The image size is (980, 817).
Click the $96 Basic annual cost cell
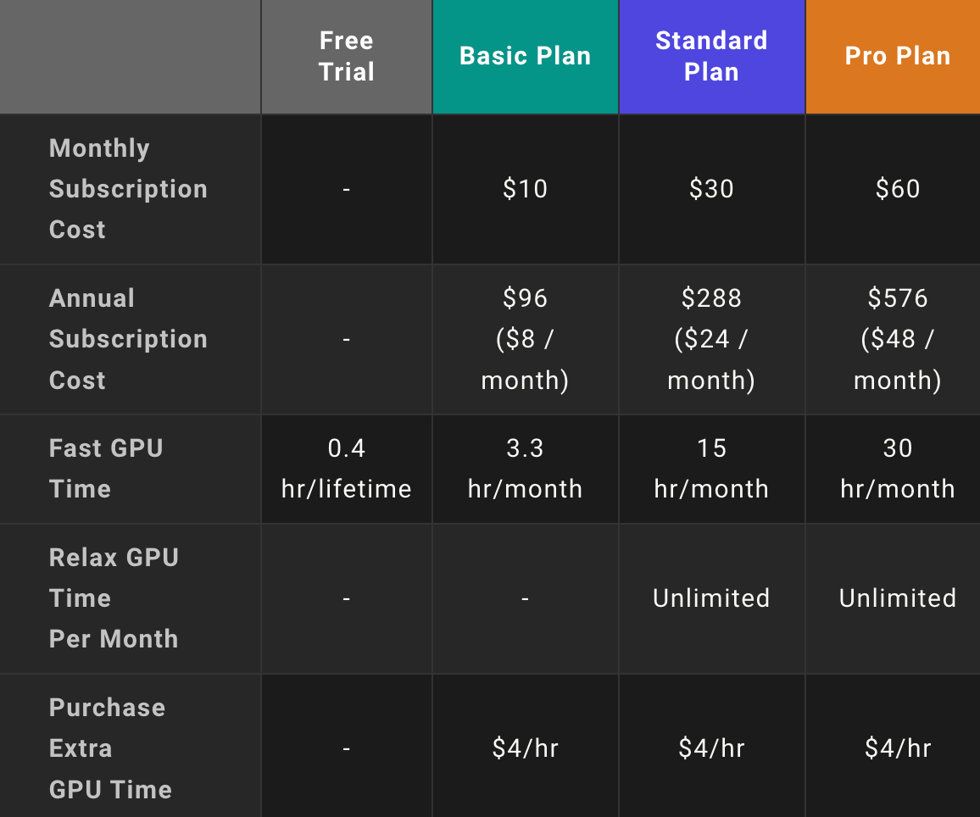[x=525, y=339]
